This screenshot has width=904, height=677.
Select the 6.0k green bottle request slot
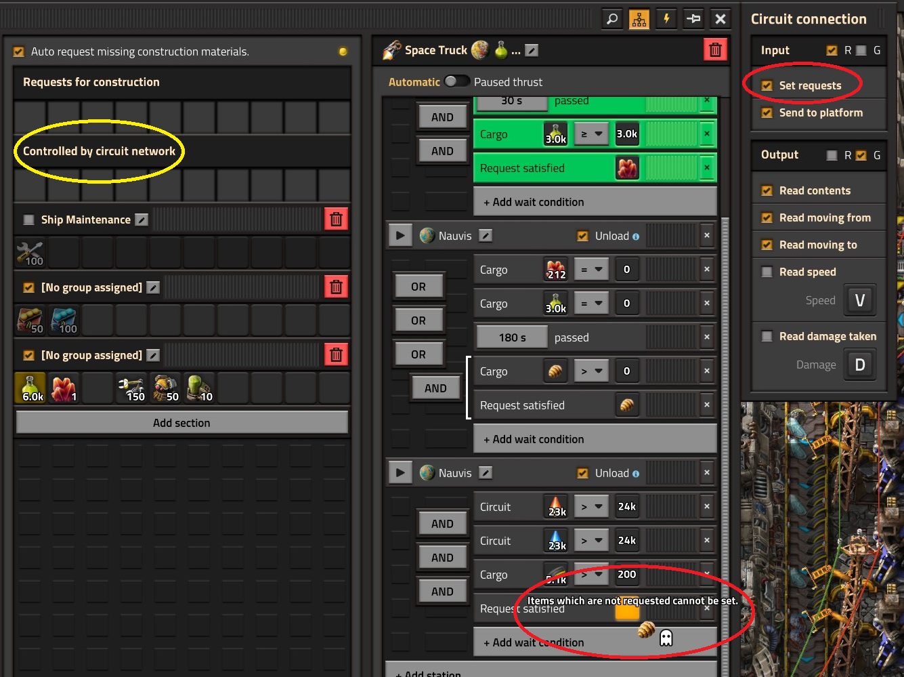(30, 388)
